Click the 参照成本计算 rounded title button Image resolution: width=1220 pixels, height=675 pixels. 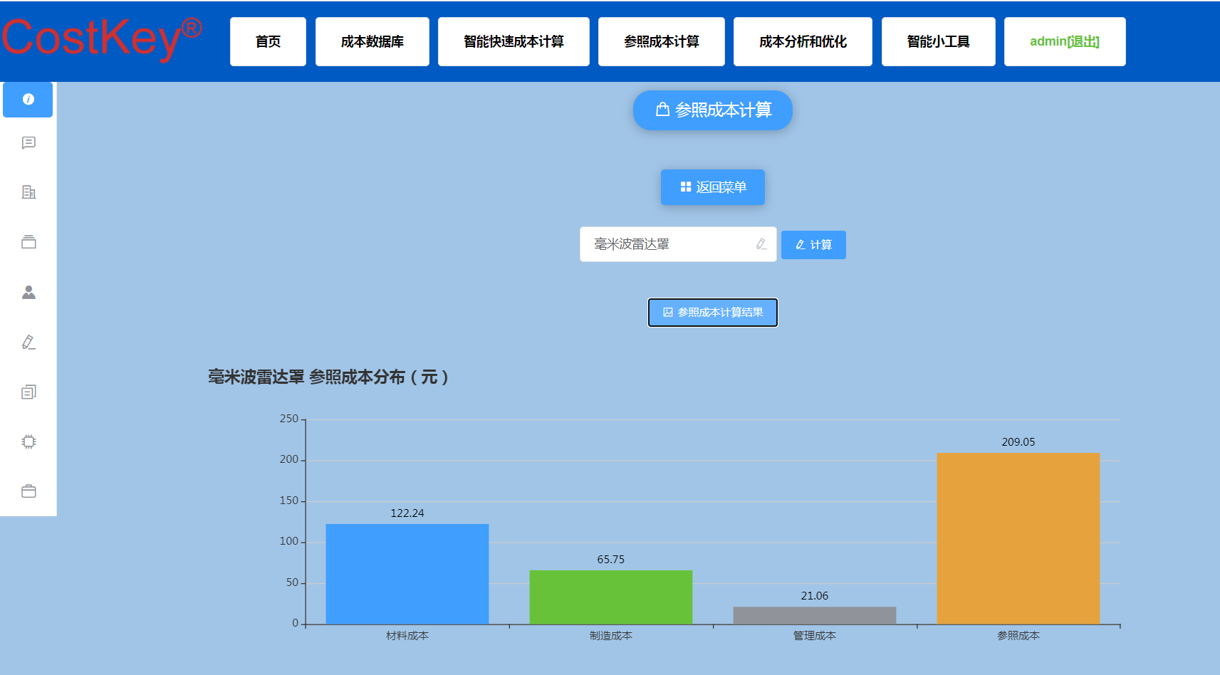713,110
